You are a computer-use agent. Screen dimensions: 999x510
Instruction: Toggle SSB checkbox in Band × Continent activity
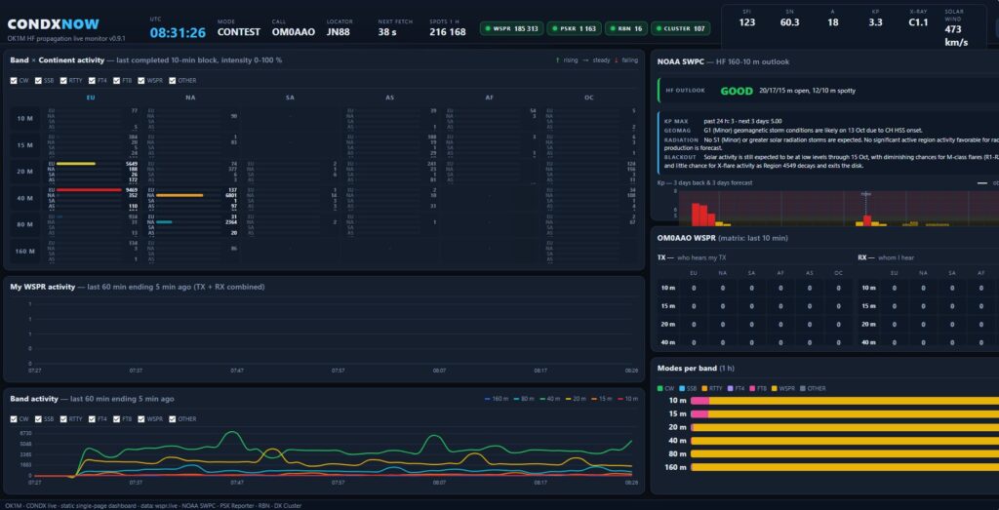(38, 81)
